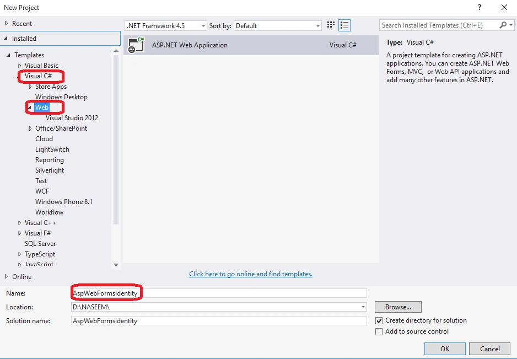Expand the Visual Basic node
517x359 pixels.
(19, 66)
